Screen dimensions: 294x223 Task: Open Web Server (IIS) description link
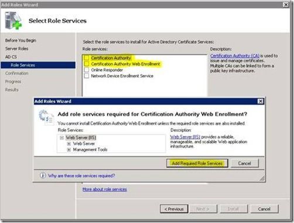click(x=185, y=137)
